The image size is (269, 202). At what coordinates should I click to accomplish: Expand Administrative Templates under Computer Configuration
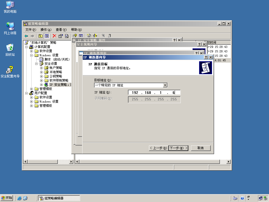point(32,89)
